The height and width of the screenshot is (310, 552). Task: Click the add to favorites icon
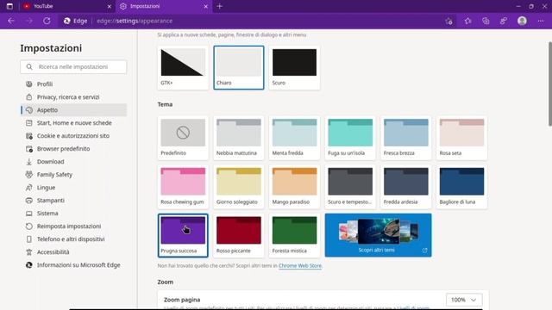[x=448, y=21]
